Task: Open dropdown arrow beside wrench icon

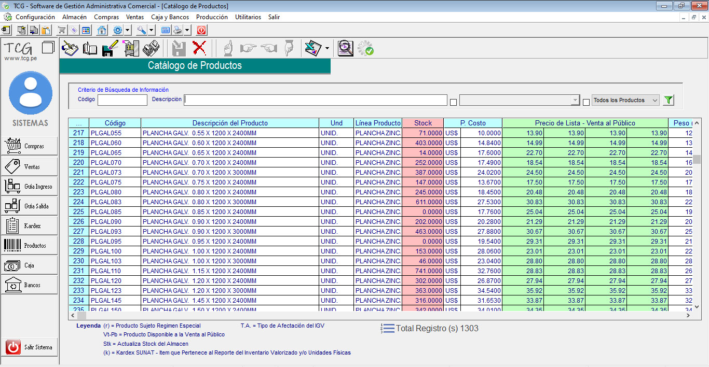Action: point(152,30)
